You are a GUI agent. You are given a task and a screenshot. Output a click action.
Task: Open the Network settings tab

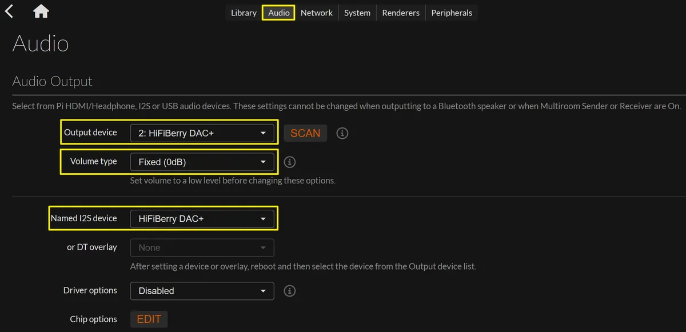317,13
